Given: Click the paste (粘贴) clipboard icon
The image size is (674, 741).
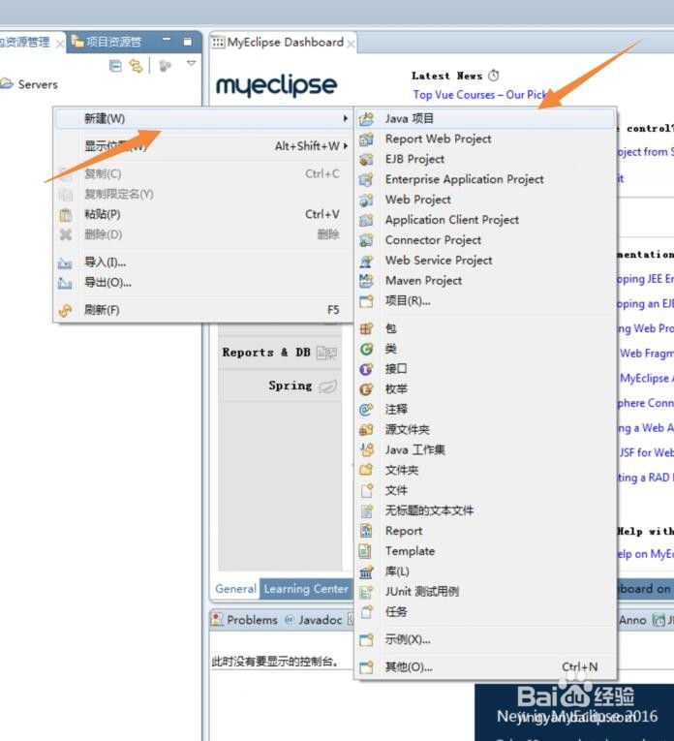Looking at the screenshot, I should (x=65, y=215).
